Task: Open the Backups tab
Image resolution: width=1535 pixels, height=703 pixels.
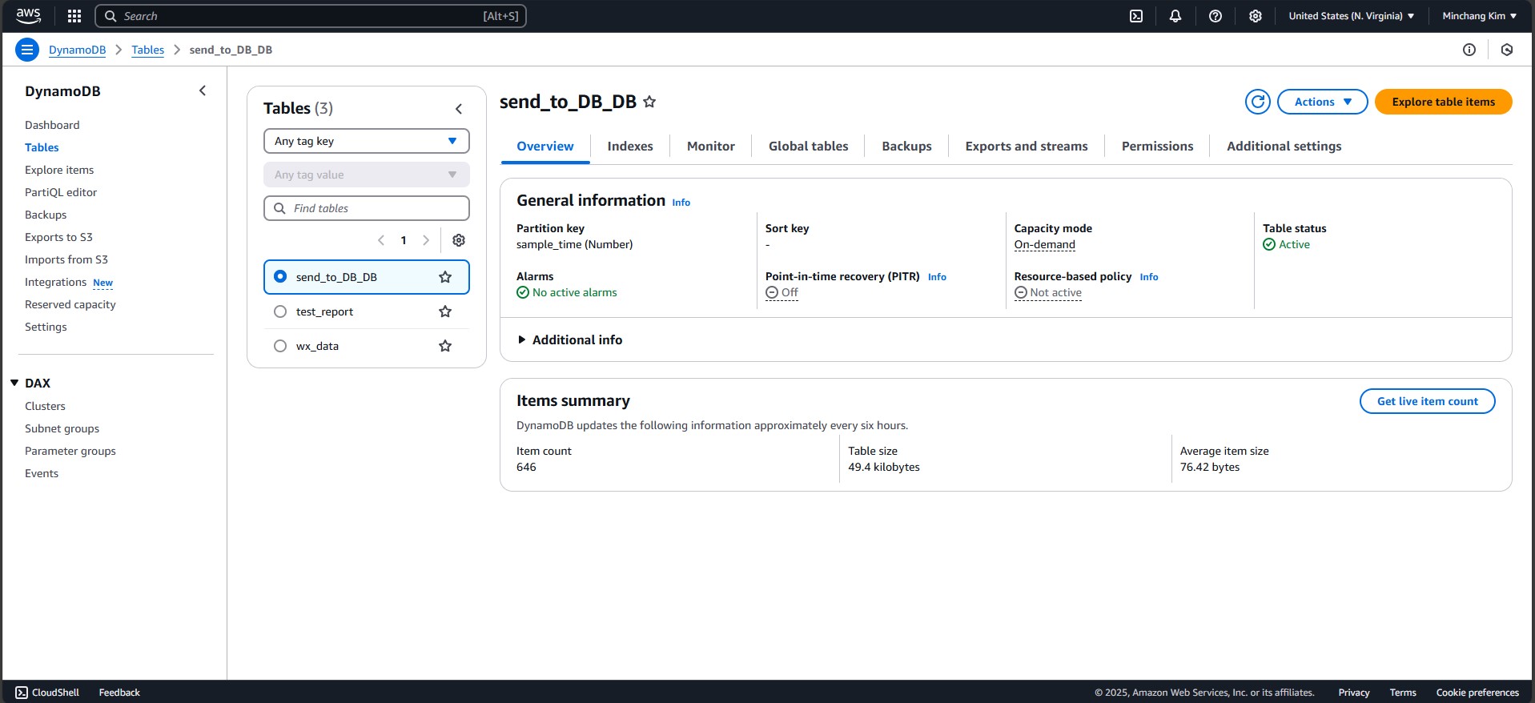Action: (x=906, y=147)
